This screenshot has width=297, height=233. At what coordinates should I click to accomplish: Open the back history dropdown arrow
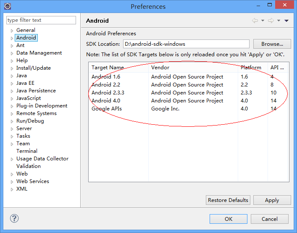tap(263, 21)
